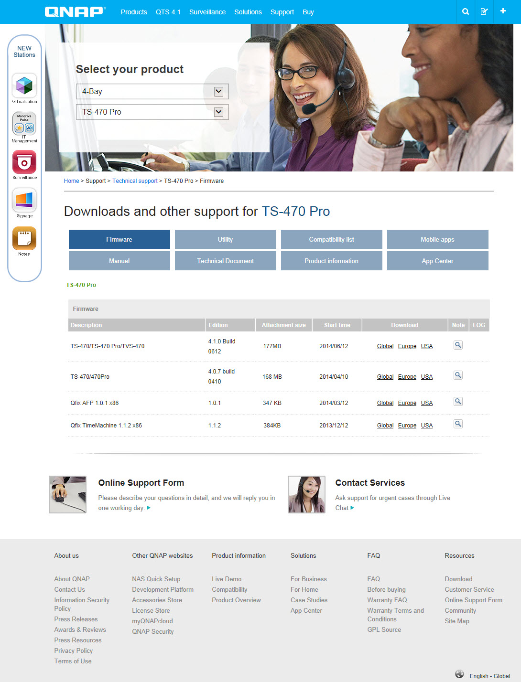This screenshot has height=682, width=521.
Task: Open Site Map footer link
Action: point(457,621)
